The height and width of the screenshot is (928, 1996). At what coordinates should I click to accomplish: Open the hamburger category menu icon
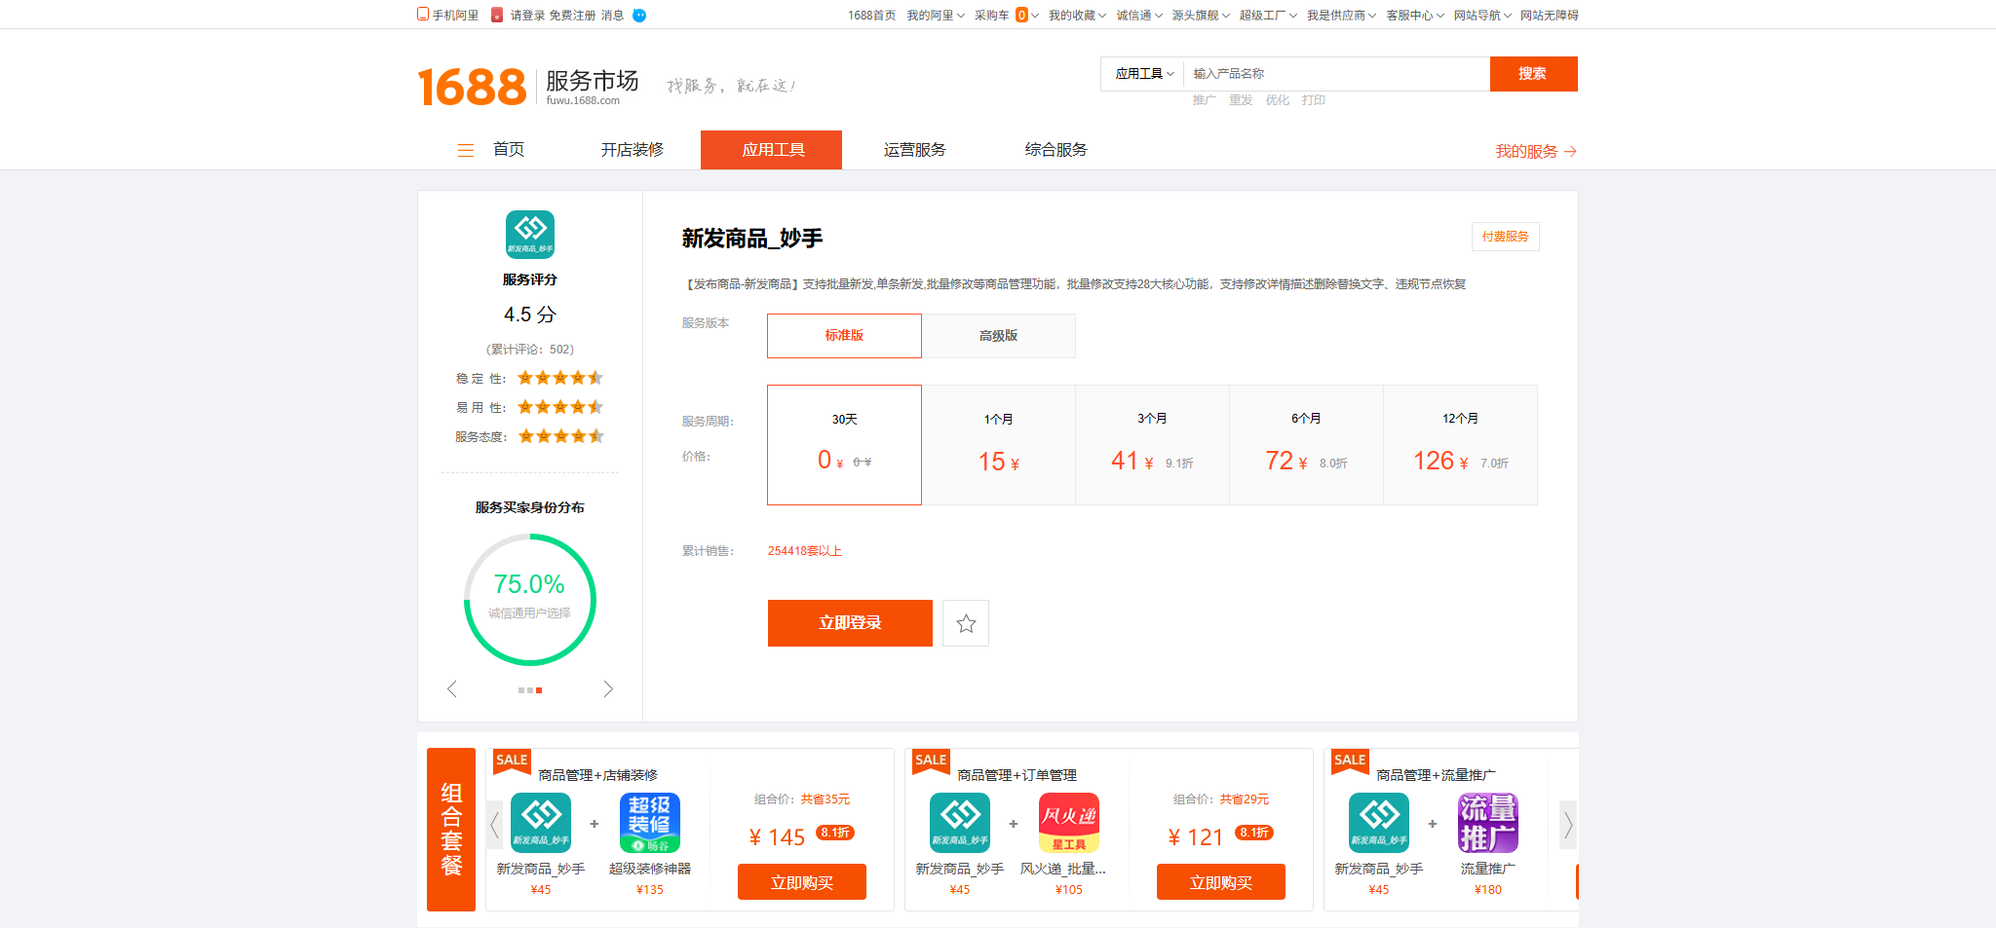[x=466, y=150]
